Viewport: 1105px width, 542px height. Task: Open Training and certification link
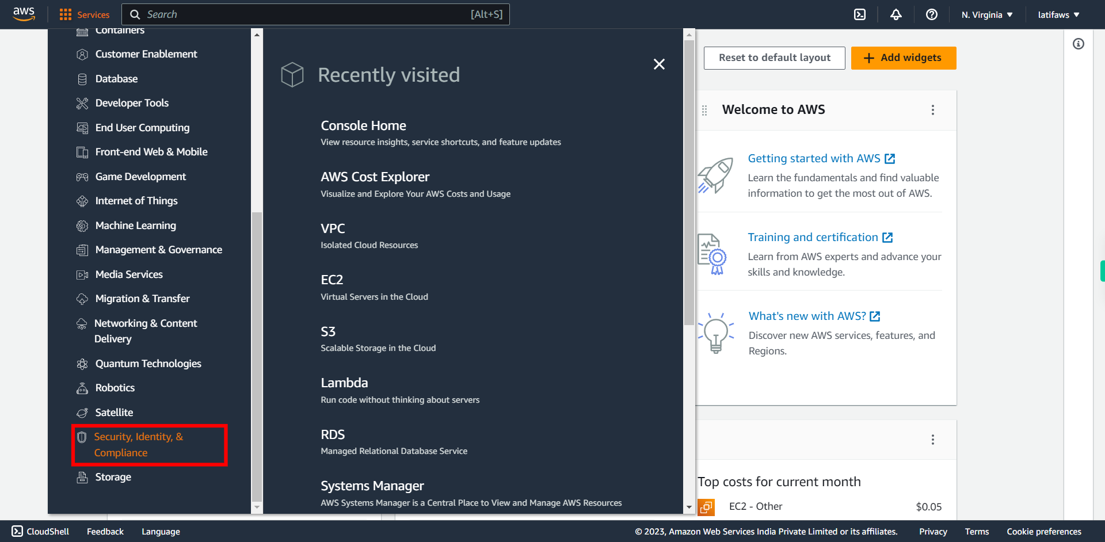coord(820,237)
